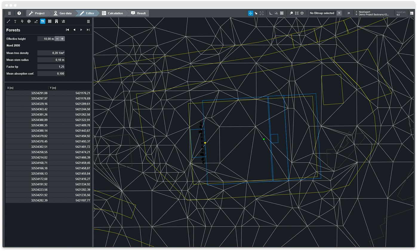Viewport: 418px width, 251px height.
Task: Select the Text tool
Action: (x=15, y=21)
